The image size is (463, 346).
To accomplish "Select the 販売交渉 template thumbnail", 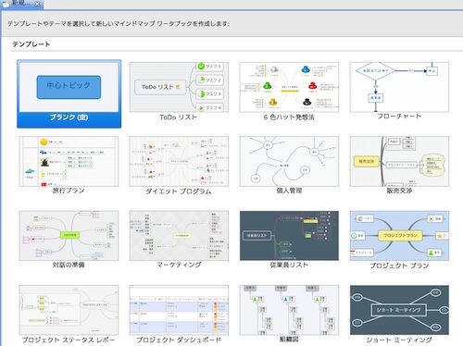I will tap(399, 162).
